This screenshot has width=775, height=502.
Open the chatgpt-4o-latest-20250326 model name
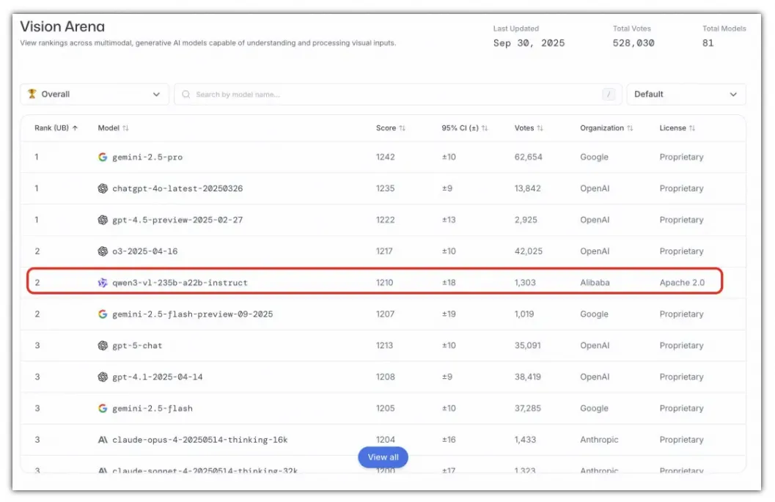[x=177, y=188]
